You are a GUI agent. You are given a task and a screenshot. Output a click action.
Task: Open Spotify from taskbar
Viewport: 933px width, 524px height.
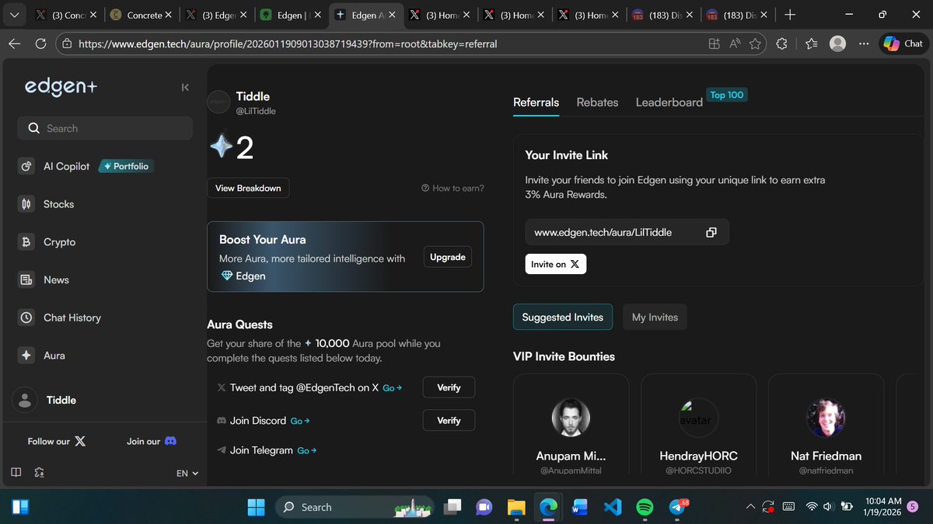pos(645,507)
